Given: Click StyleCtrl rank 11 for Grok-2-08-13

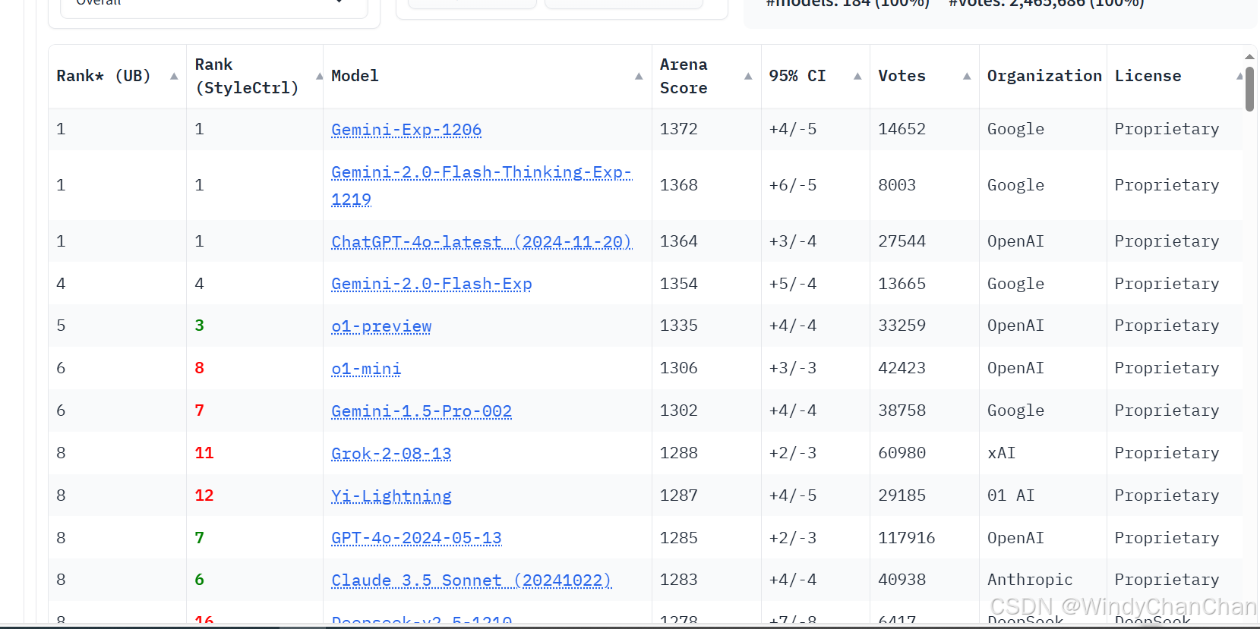Looking at the screenshot, I should (204, 454).
